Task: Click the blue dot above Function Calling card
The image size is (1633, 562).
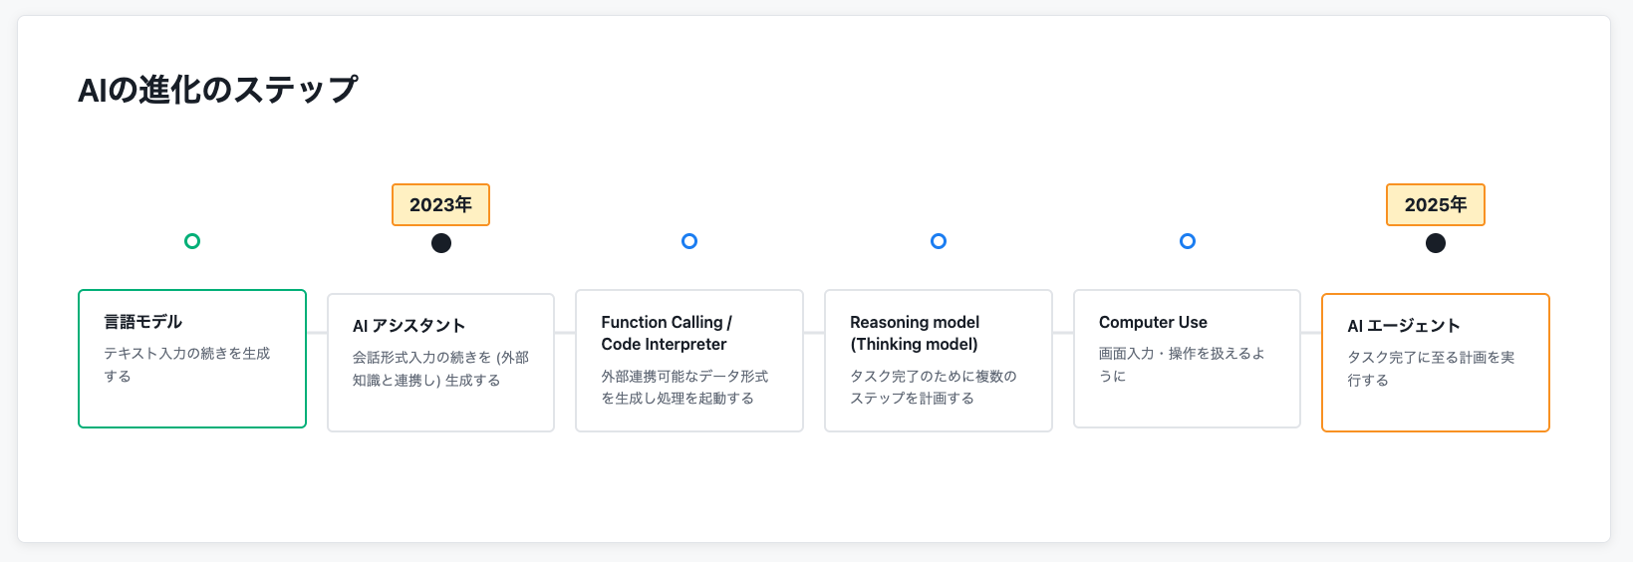Action: [x=689, y=241]
